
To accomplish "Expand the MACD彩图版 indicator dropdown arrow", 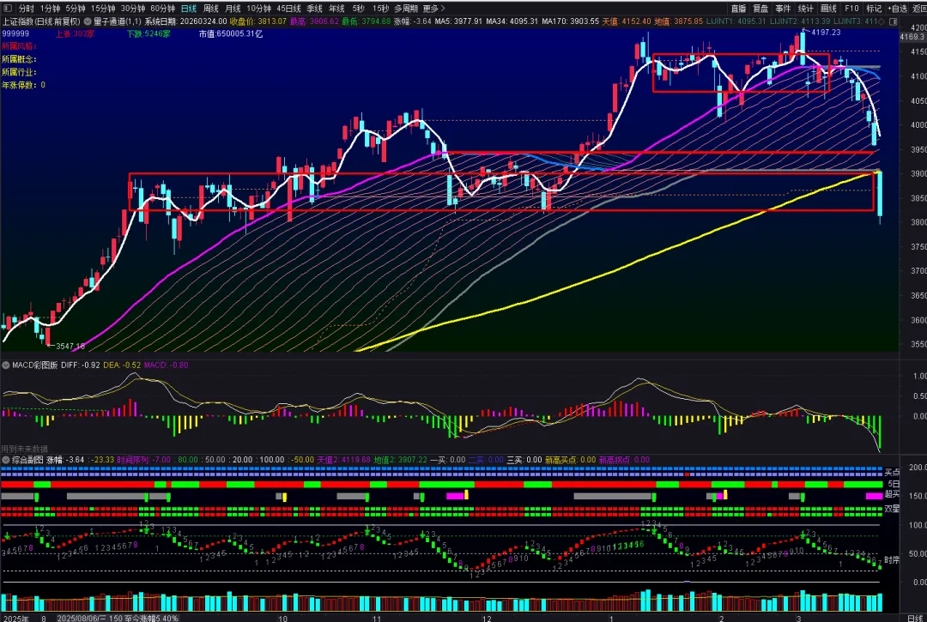I will coord(6,365).
